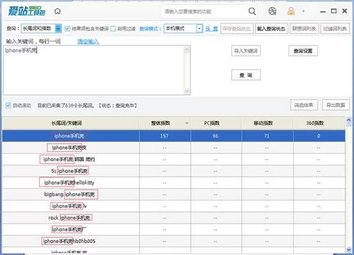The height and width of the screenshot is (255, 354).
Task: Open the user account avatar icon
Action: point(291,11)
